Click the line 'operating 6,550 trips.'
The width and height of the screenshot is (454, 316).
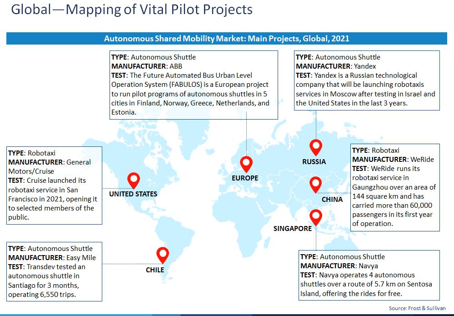42,295
